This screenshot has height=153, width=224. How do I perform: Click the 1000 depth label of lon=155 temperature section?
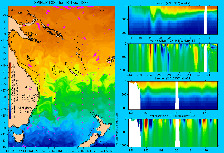click(123, 33)
